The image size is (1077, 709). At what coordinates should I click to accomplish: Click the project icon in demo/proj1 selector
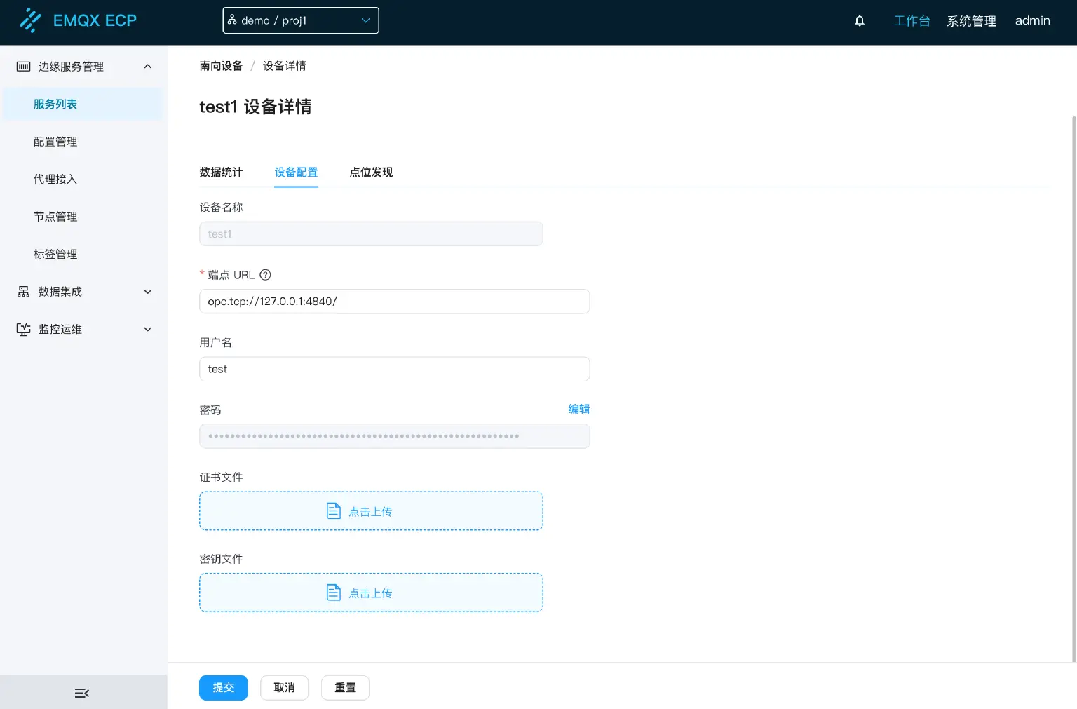tap(233, 20)
